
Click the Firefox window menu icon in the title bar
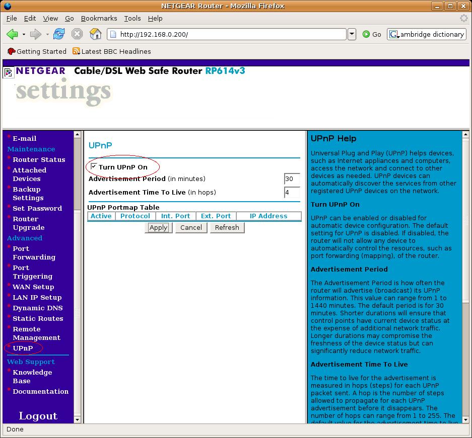click(7, 6)
